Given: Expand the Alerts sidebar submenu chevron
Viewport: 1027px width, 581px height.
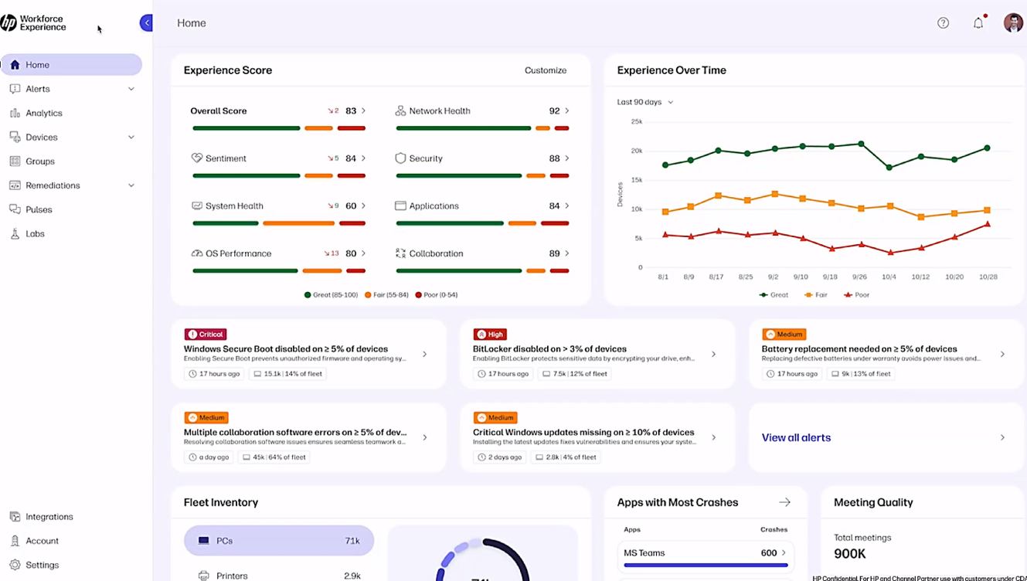Looking at the screenshot, I should [x=131, y=89].
